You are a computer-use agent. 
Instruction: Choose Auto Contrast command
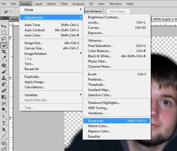[x=51, y=30]
